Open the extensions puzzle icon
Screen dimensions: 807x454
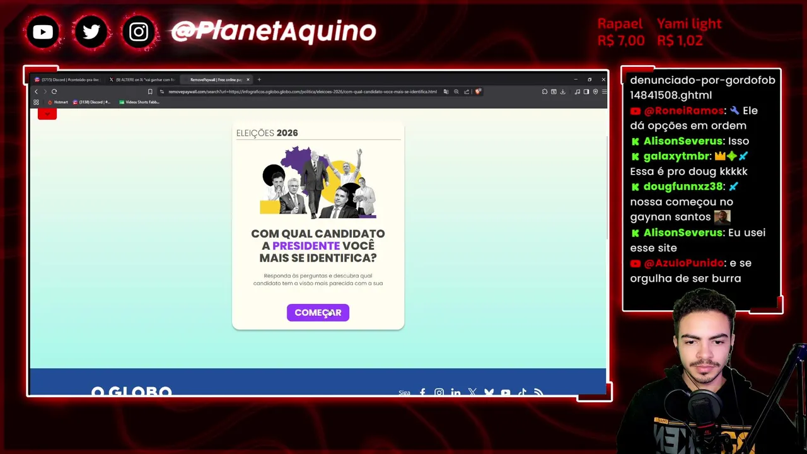545,91
